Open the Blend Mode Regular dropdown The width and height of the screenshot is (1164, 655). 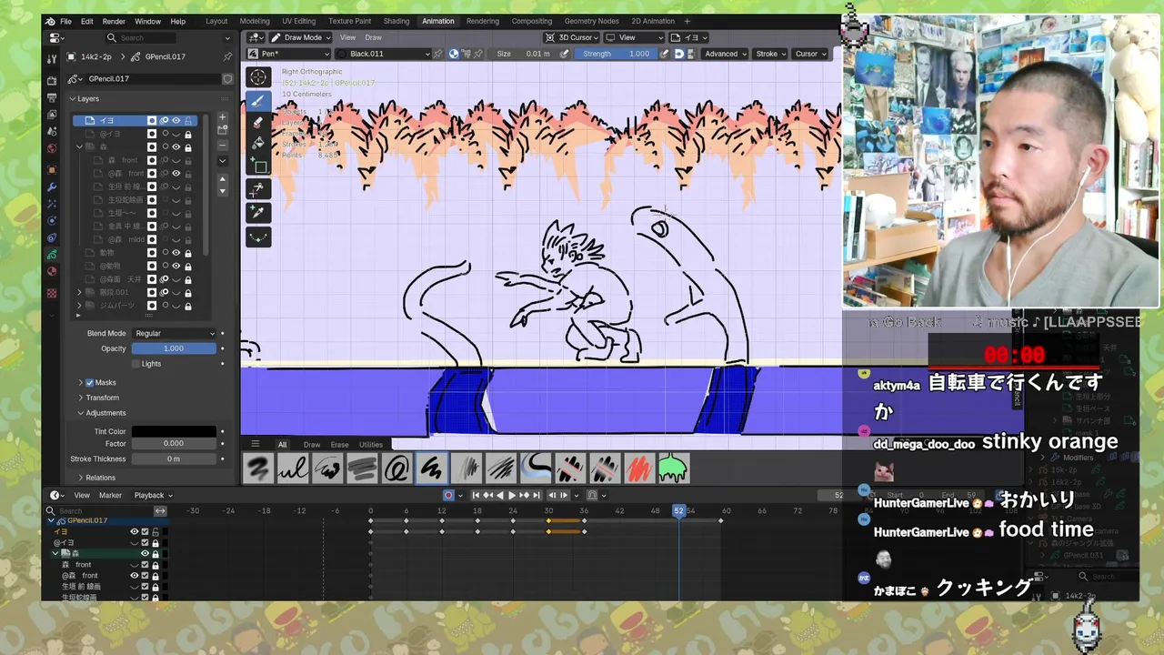click(175, 334)
